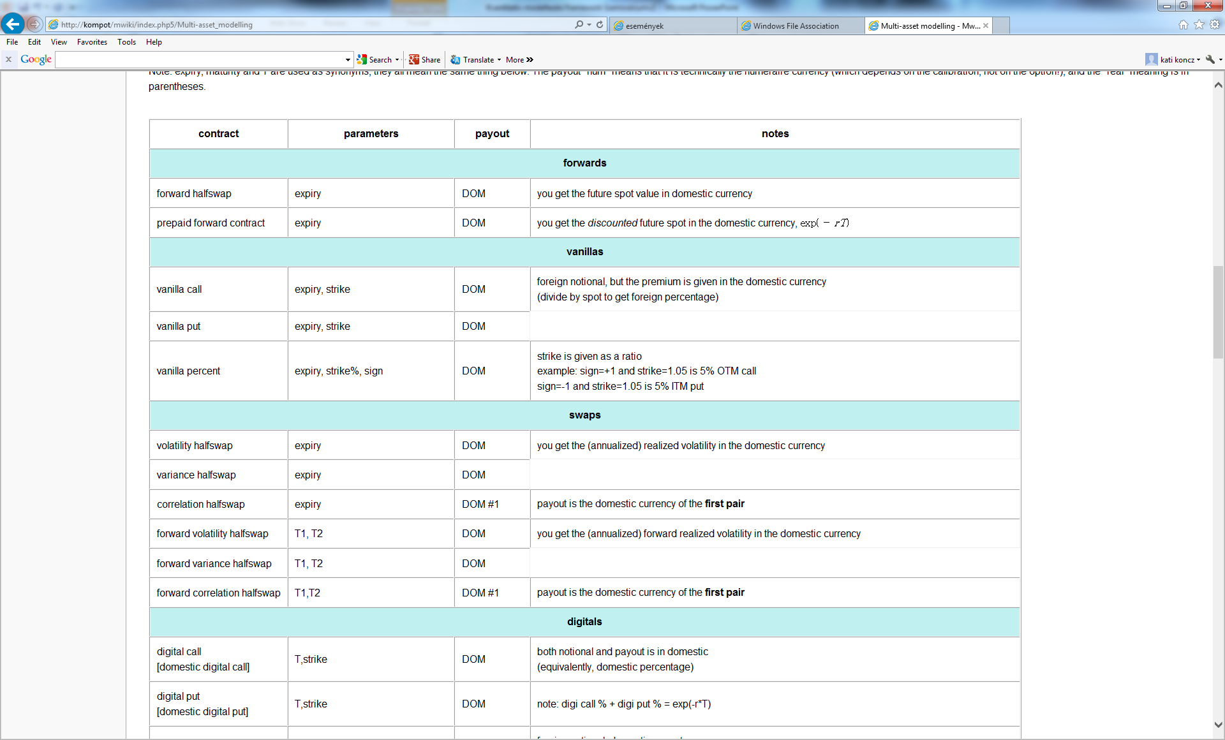1225x740 pixels.
Task: Click the 'digitals' section header row
Action: (584, 622)
